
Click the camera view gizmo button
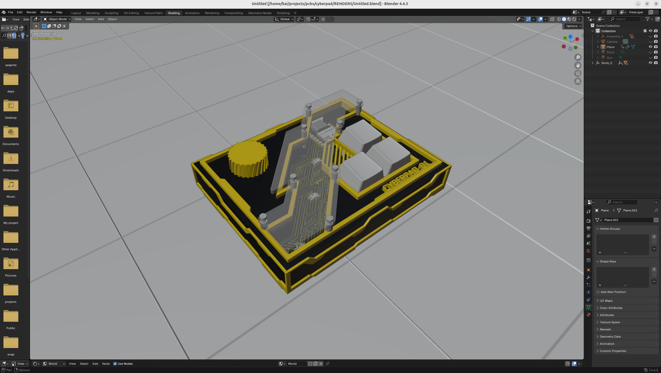578,73
